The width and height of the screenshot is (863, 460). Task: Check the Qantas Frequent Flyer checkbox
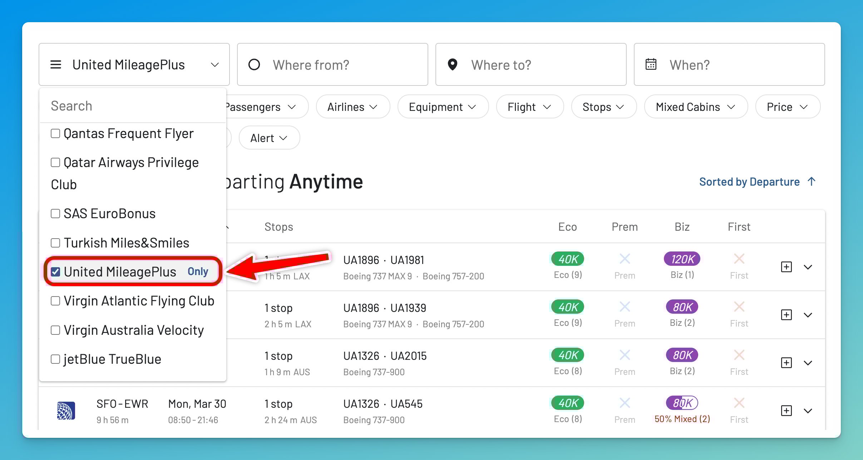click(55, 133)
